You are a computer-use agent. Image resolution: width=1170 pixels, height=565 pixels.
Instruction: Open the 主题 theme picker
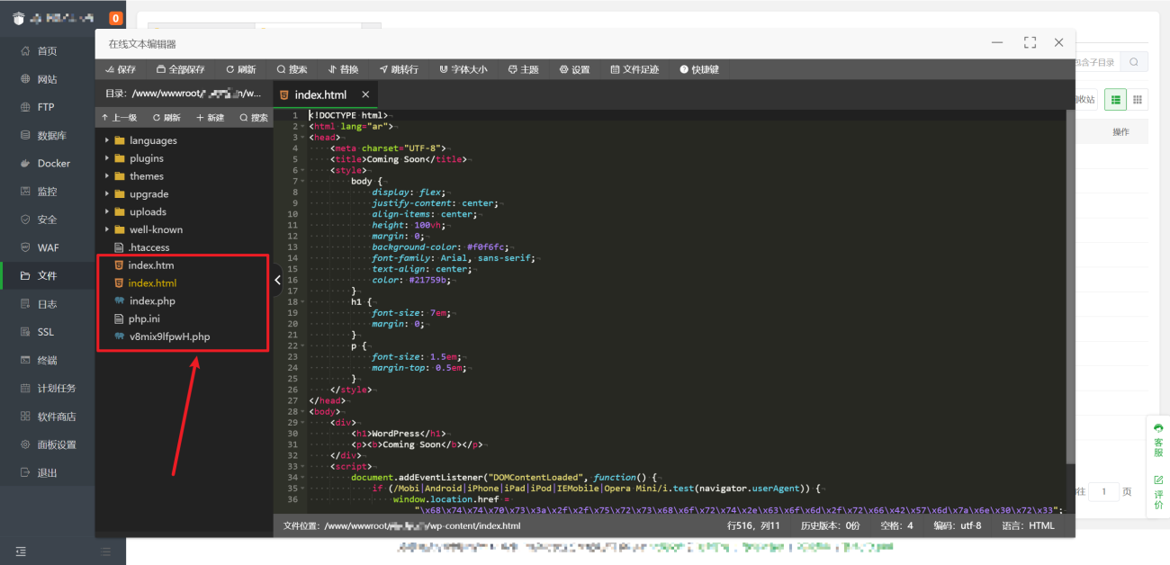click(523, 69)
